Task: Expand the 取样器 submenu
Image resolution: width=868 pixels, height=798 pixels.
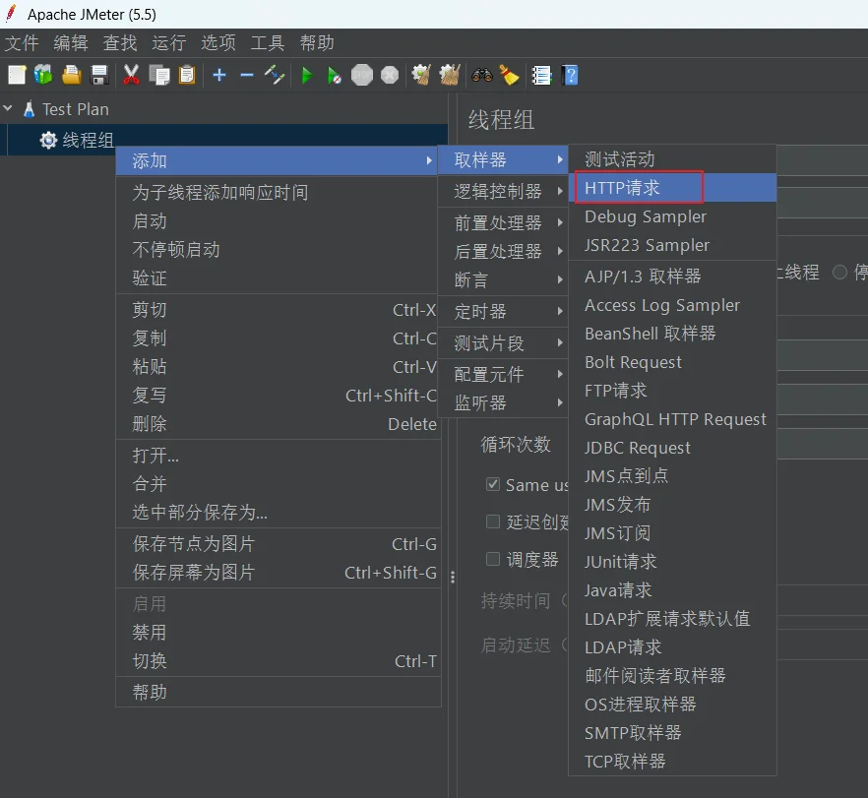Action: [503, 160]
